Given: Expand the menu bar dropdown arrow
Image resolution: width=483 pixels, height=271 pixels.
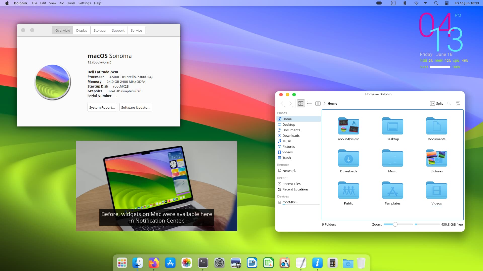Looking at the screenshot, I should click(425, 3).
